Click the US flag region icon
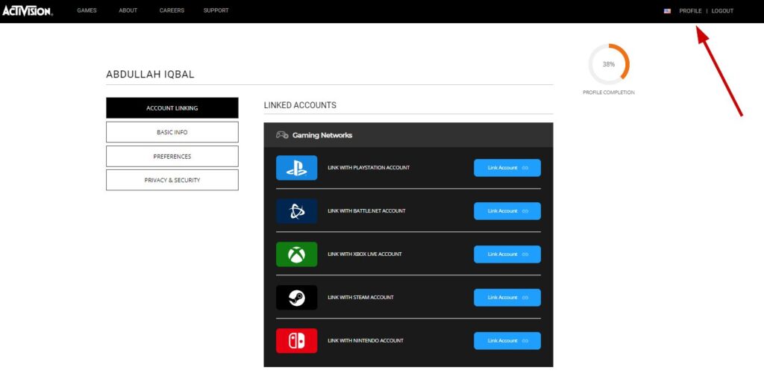 point(667,10)
